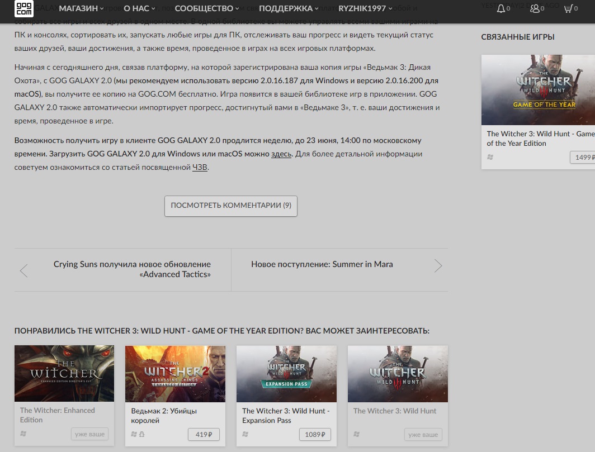Click the СВЯЗАННЫЕ ИГРЫ heading
This screenshot has width=595, height=452.
(518, 37)
